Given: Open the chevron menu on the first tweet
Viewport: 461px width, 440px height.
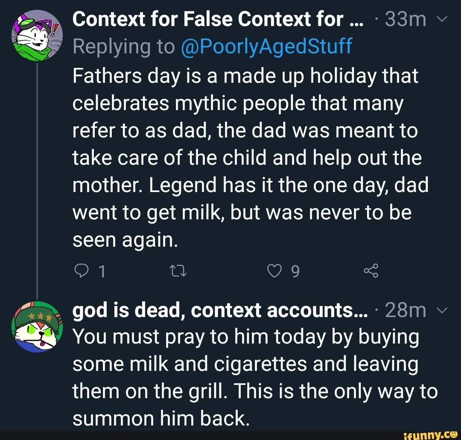Looking at the screenshot, I should click(x=443, y=19).
